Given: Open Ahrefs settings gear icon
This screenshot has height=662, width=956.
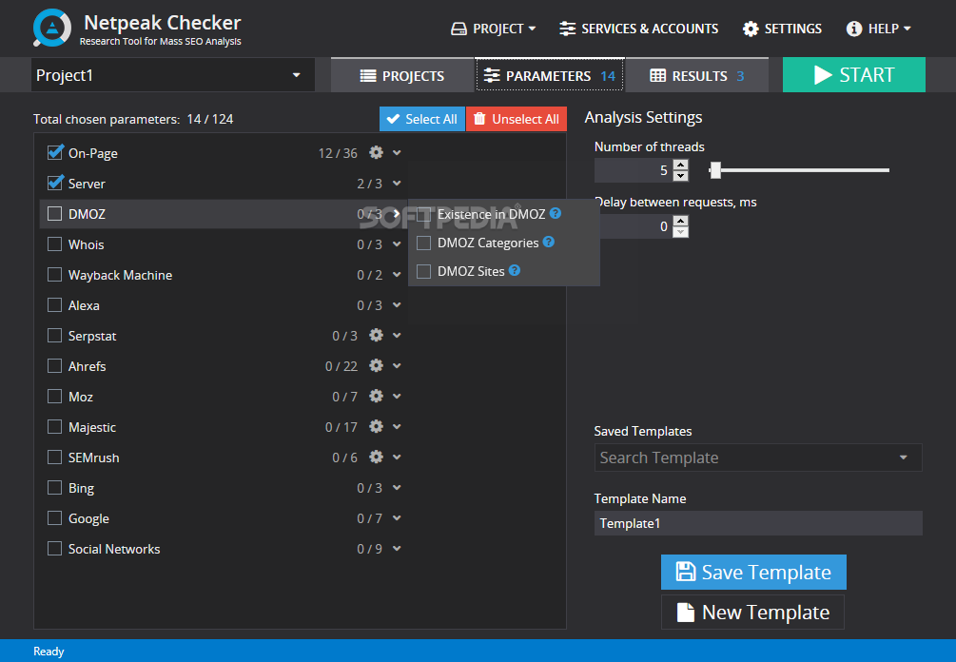Looking at the screenshot, I should coord(376,366).
